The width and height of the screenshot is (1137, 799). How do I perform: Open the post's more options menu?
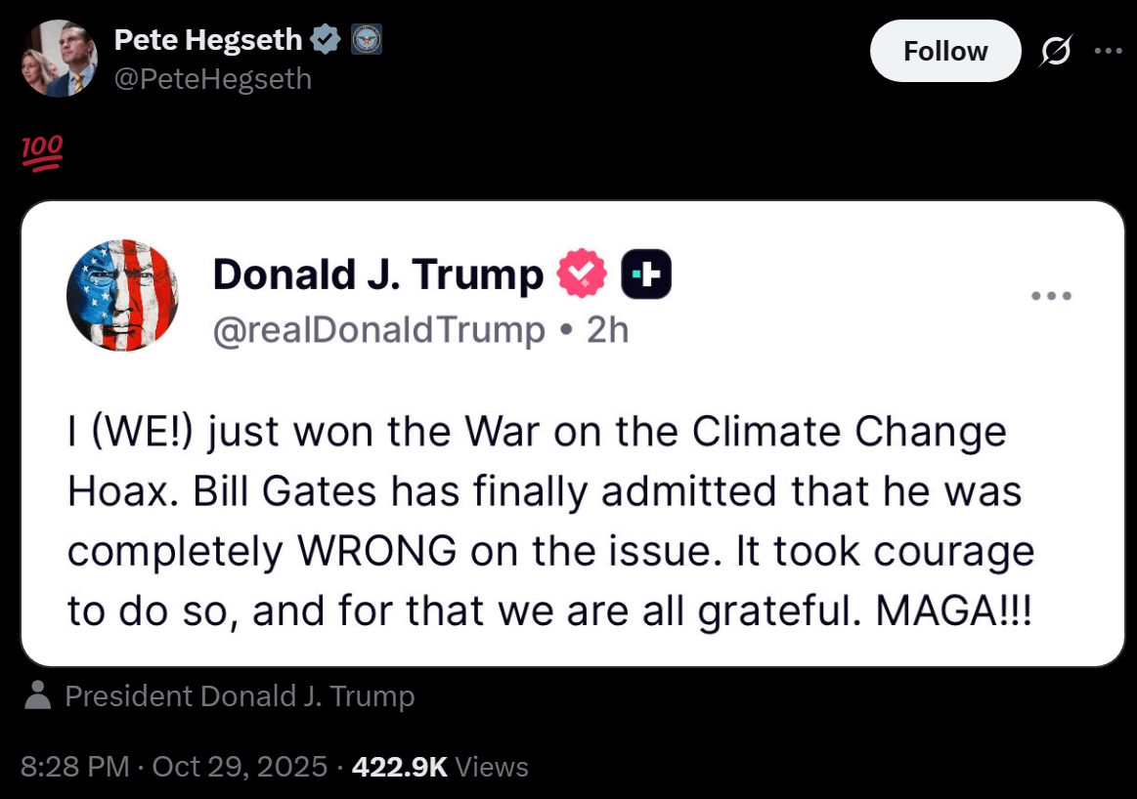1108,51
